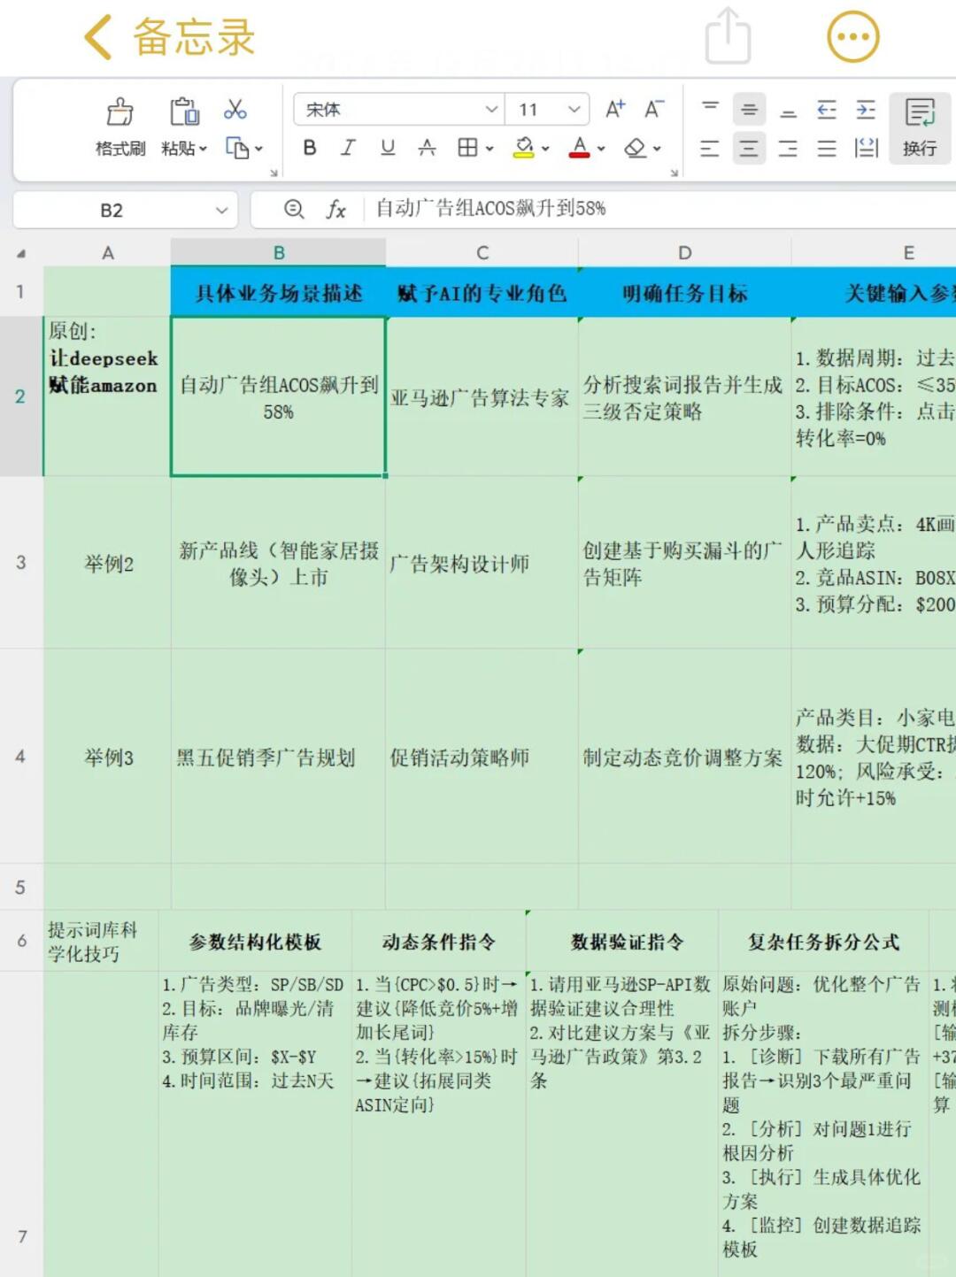The width and height of the screenshot is (956, 1277).
Task: Expand font color dropdown arrow
Action: [x=601, y=149]
